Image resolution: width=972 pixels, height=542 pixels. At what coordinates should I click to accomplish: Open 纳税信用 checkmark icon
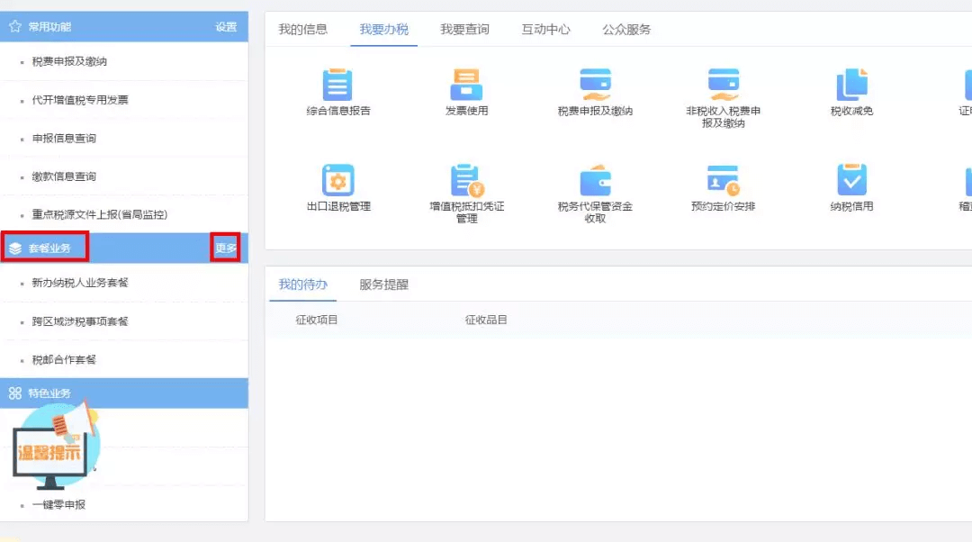(x=851, y=180)
